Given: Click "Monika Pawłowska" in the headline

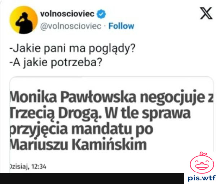Looking at the screenshot, I should tap(73, 97).
